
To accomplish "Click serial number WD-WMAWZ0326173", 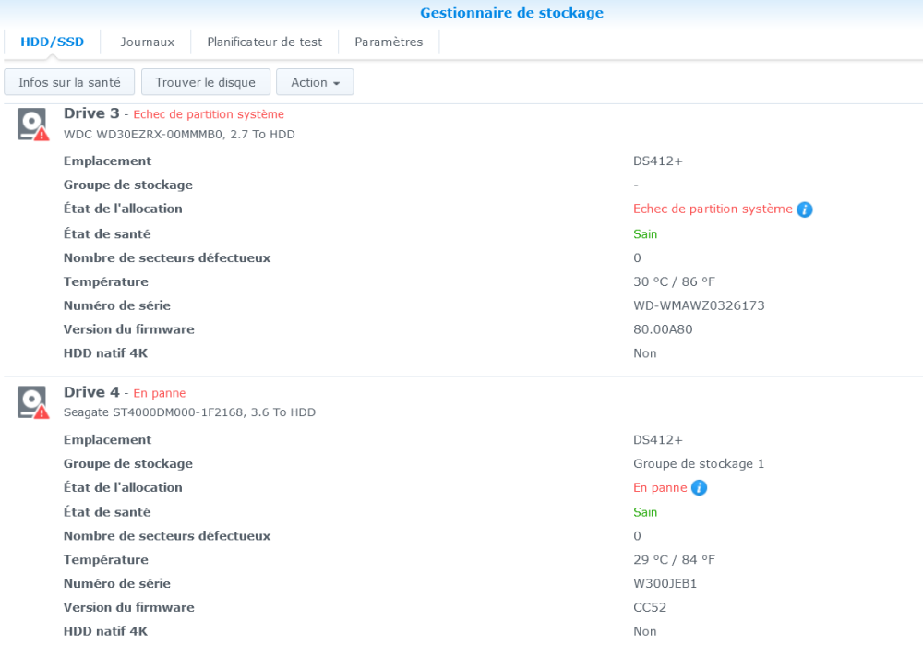I will tap(699, 305).
